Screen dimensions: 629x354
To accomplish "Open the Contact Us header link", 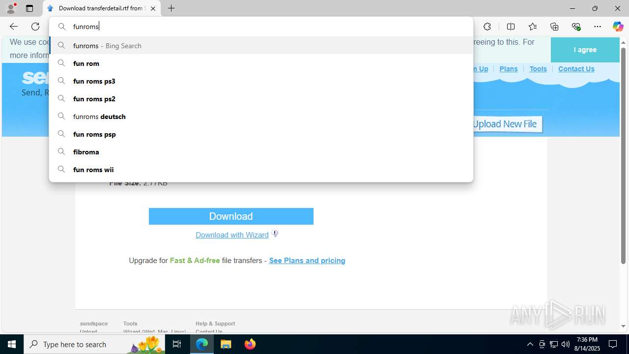I will click(576, 69).
